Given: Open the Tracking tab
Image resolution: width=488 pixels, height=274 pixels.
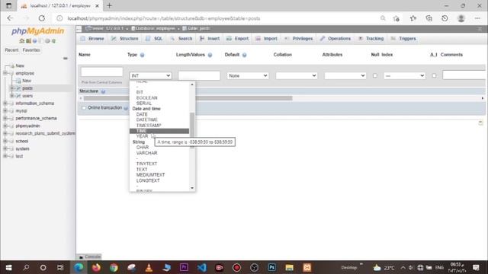Looking at the screenshot, I should pyautogui.click(x=371, y=39).
